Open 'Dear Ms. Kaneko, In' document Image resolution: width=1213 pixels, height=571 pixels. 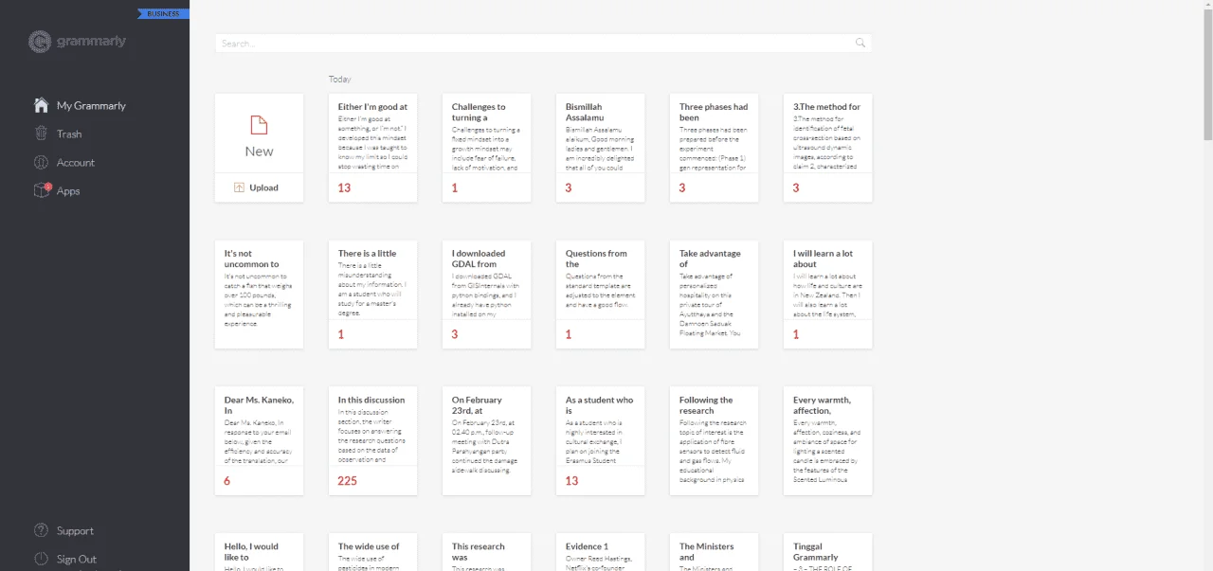(259, 440)
